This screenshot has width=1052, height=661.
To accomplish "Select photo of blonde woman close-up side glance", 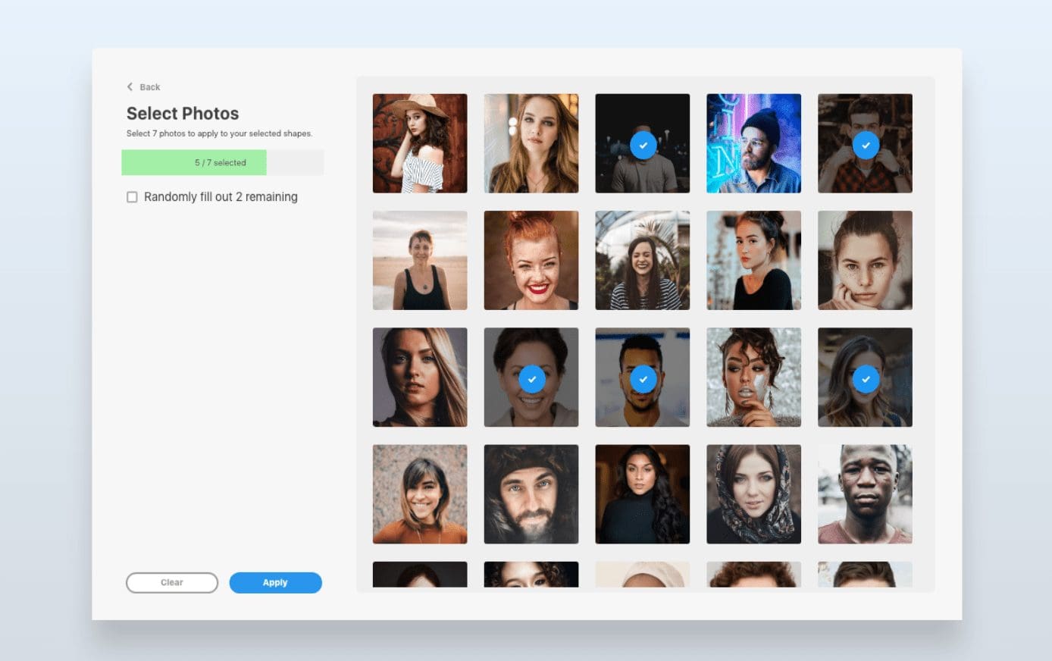I will coord(420,377).
